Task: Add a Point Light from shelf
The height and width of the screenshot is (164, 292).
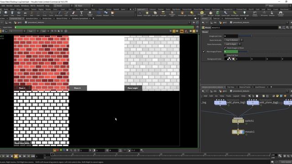Action: (147, 13)
